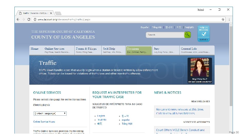Open the Help Us Improve survey
The height and width of the screenshot is (139, 247).
(204, 33)
